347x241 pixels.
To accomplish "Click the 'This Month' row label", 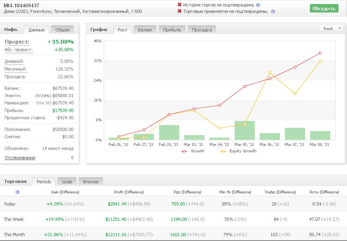I will (14, 235).
